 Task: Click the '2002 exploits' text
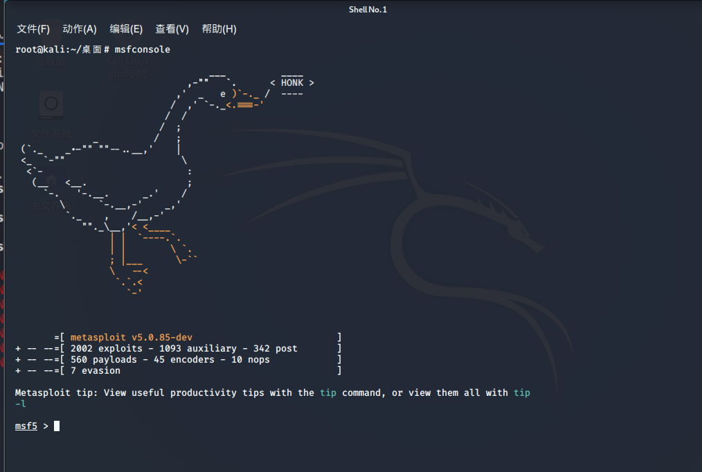[106, 349]
